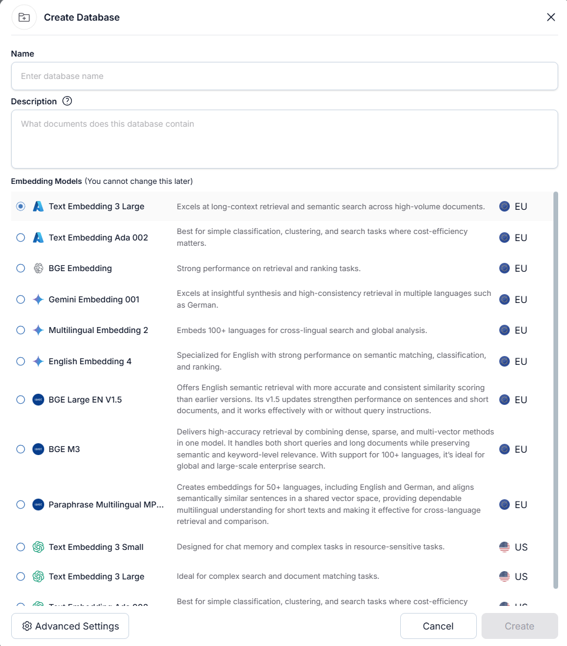Pick the BGE Large EN V1.5 radio button

21,400
